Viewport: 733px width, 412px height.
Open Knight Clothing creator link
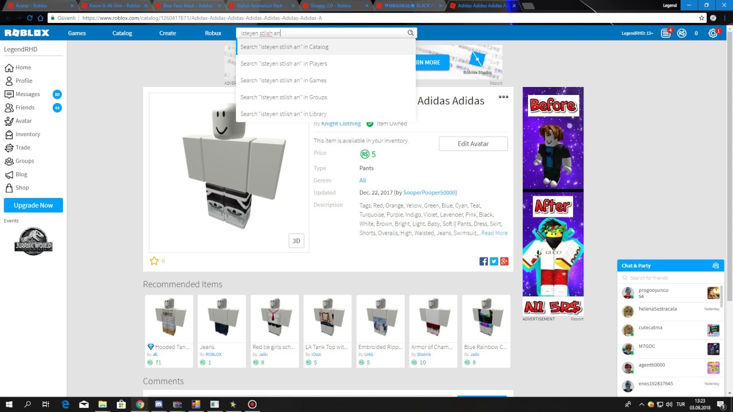pyautogui.click(x=341, y=124)
